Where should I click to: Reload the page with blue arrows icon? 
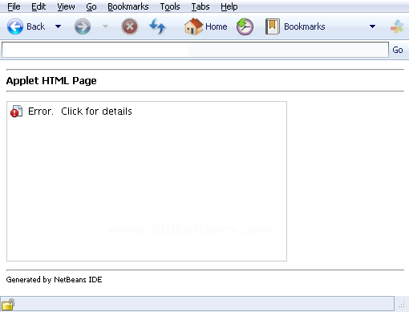[x=157, y=26]
